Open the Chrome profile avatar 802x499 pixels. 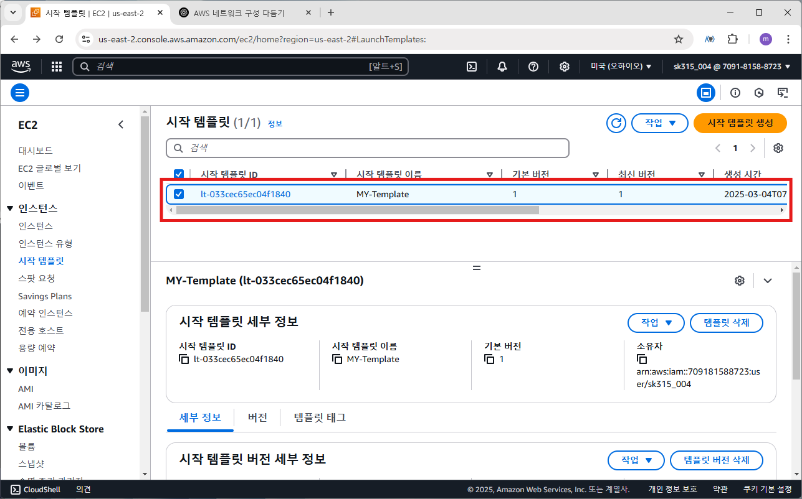point(765,39)
